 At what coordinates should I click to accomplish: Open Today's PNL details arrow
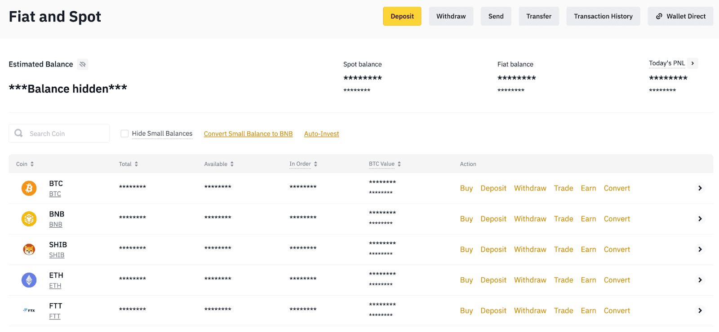(692, 63)
